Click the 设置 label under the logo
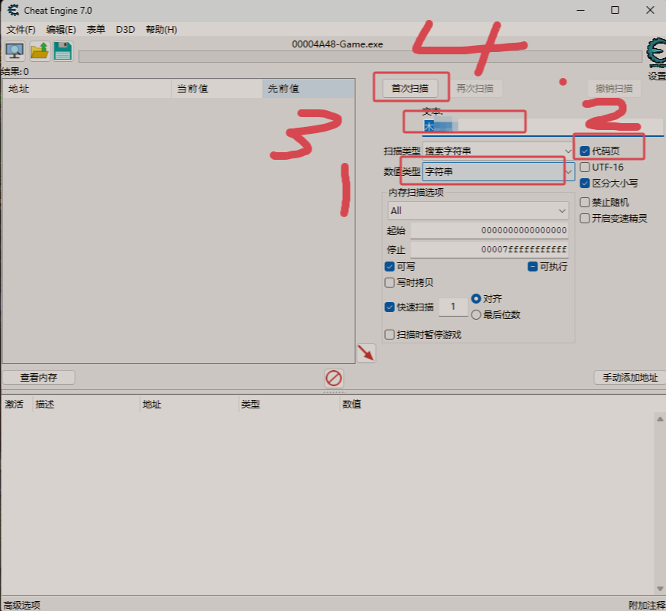Image resolution: width=666 pixels, height=611 pixels. 657,76
